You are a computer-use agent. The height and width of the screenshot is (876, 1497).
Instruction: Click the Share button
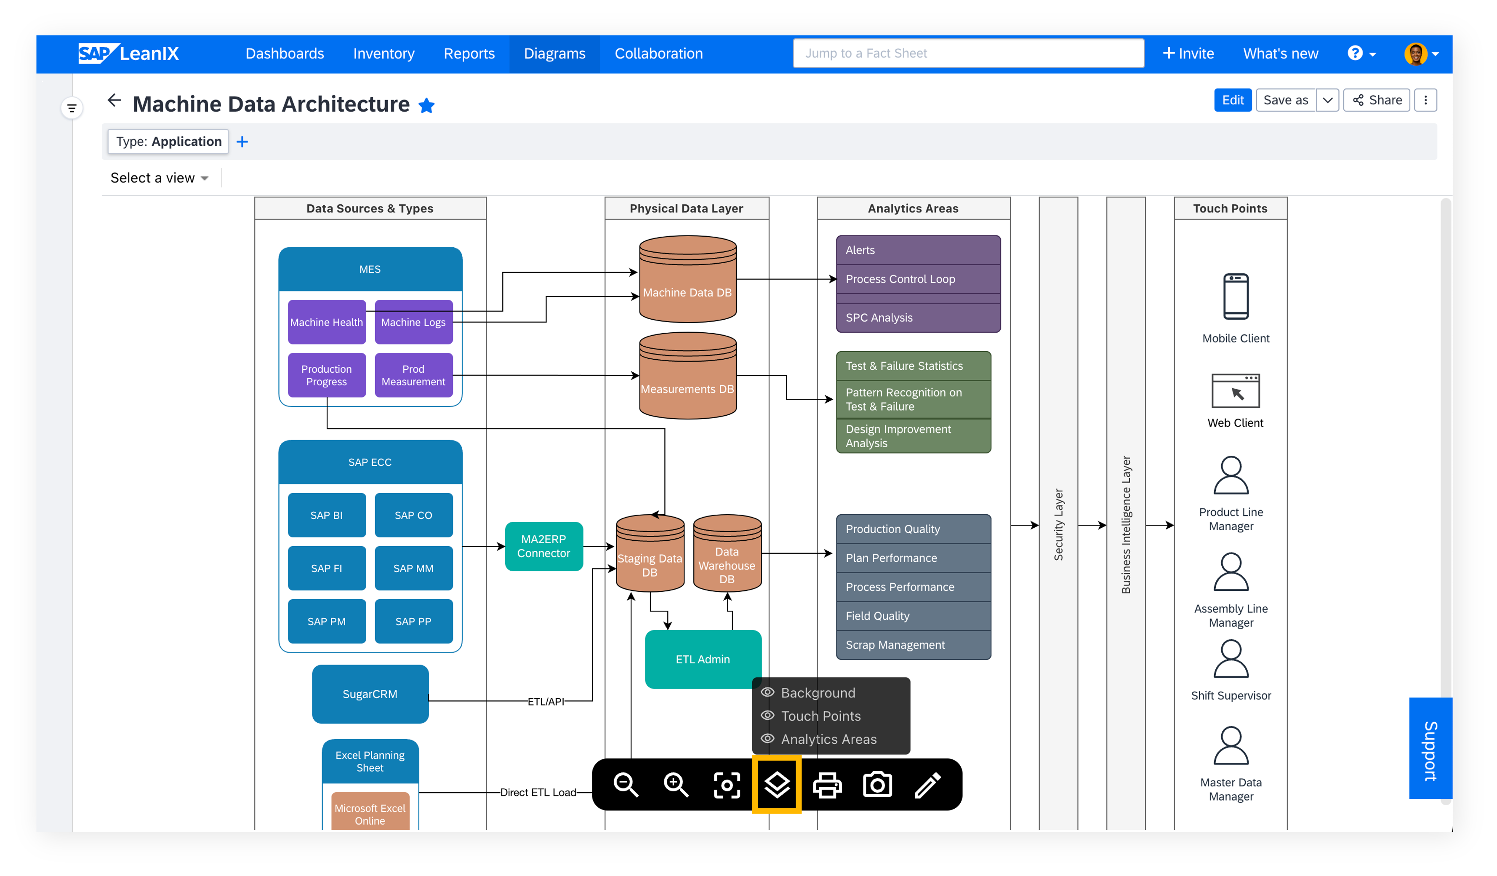click(1377, 100)
